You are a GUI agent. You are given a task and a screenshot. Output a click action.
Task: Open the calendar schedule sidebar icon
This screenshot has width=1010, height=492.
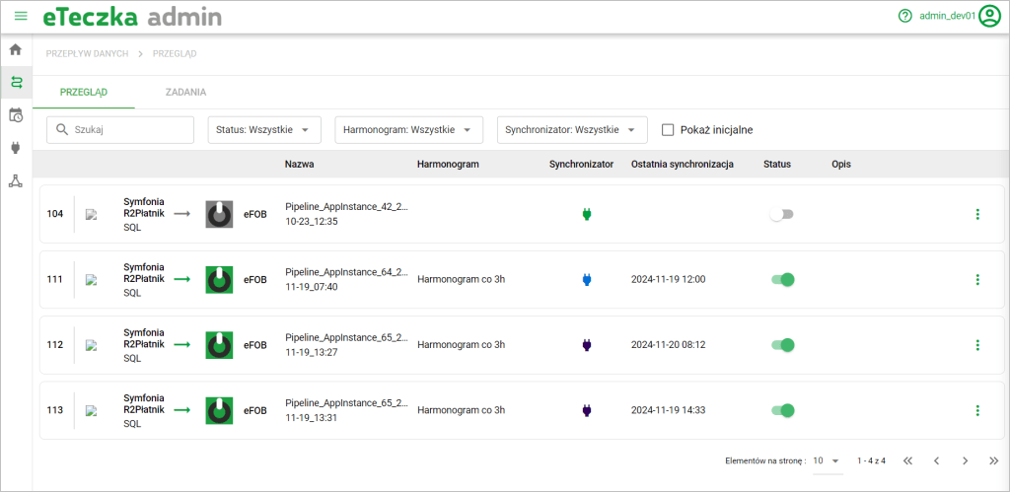click(x=16, y=115)
